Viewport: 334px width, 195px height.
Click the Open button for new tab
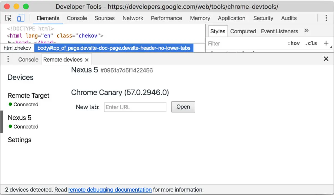(x=183, y=107)
